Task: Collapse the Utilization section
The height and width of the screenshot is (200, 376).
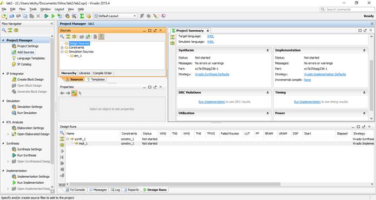Action: 268,113
